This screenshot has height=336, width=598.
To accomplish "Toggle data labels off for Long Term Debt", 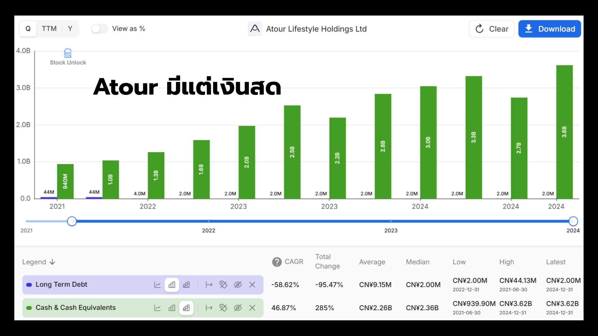I will coord(223,285).
